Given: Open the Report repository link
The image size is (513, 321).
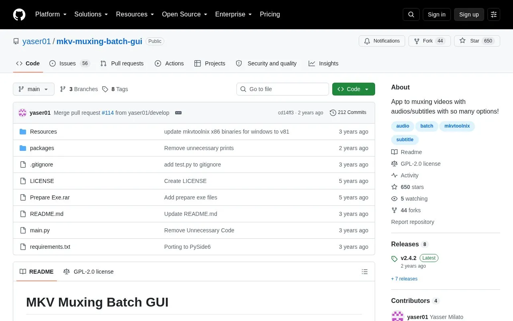Looking at the screenshot, I should coord(413,222).
